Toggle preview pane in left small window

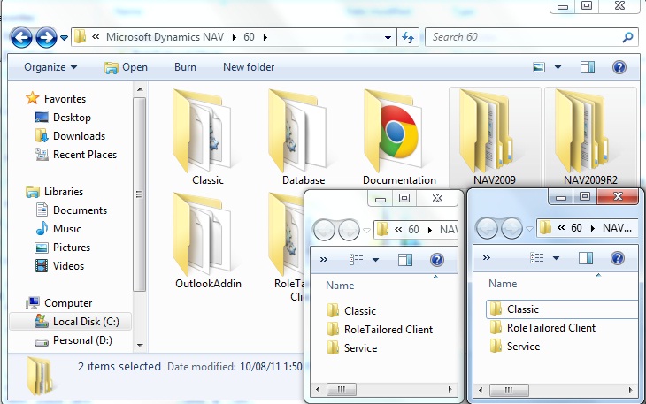coord(405,260)
